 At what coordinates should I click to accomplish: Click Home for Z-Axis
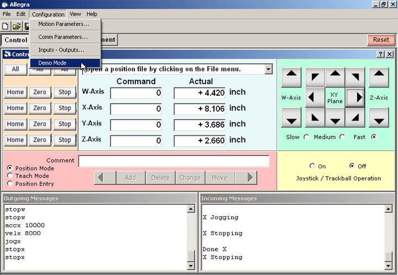pyautogui.click(x=15, y=140)
